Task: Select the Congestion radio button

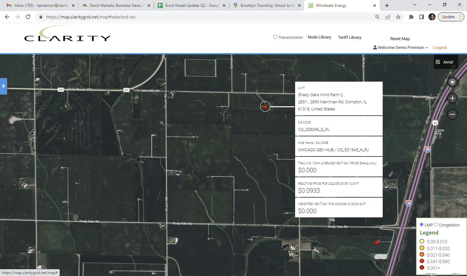Action: 436,224
